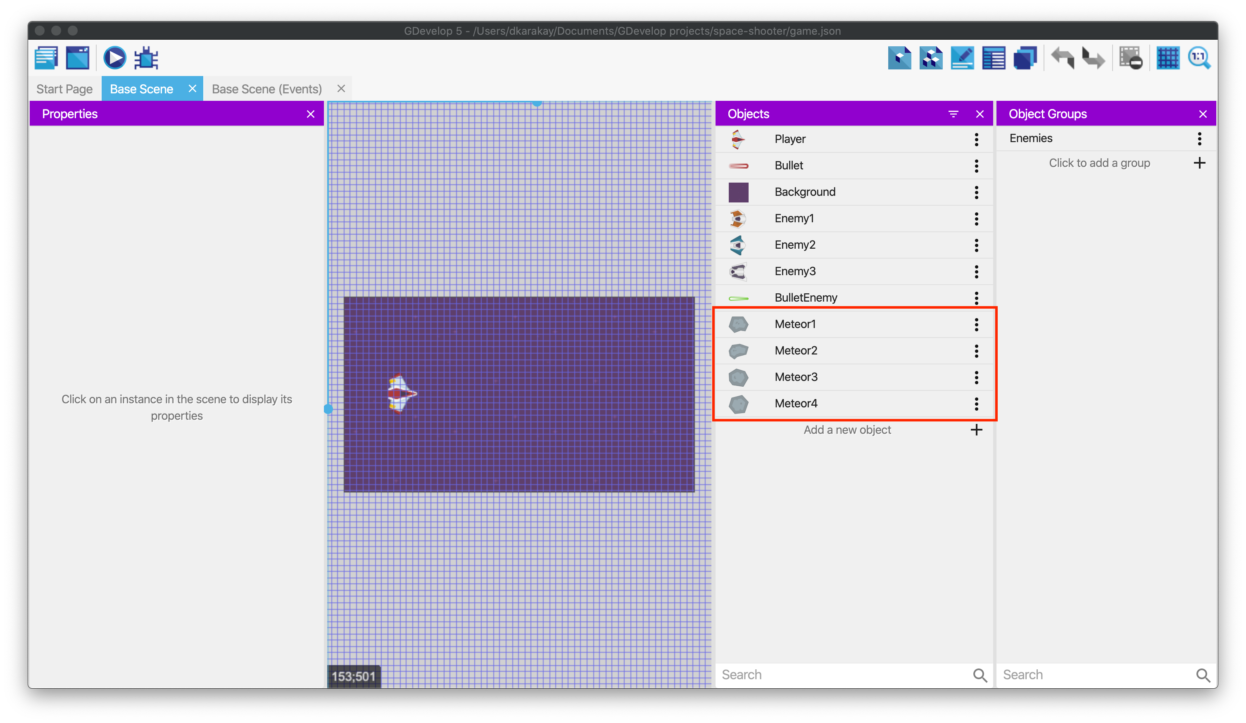Open options for Meteor1 object

[x=976, y=323]
